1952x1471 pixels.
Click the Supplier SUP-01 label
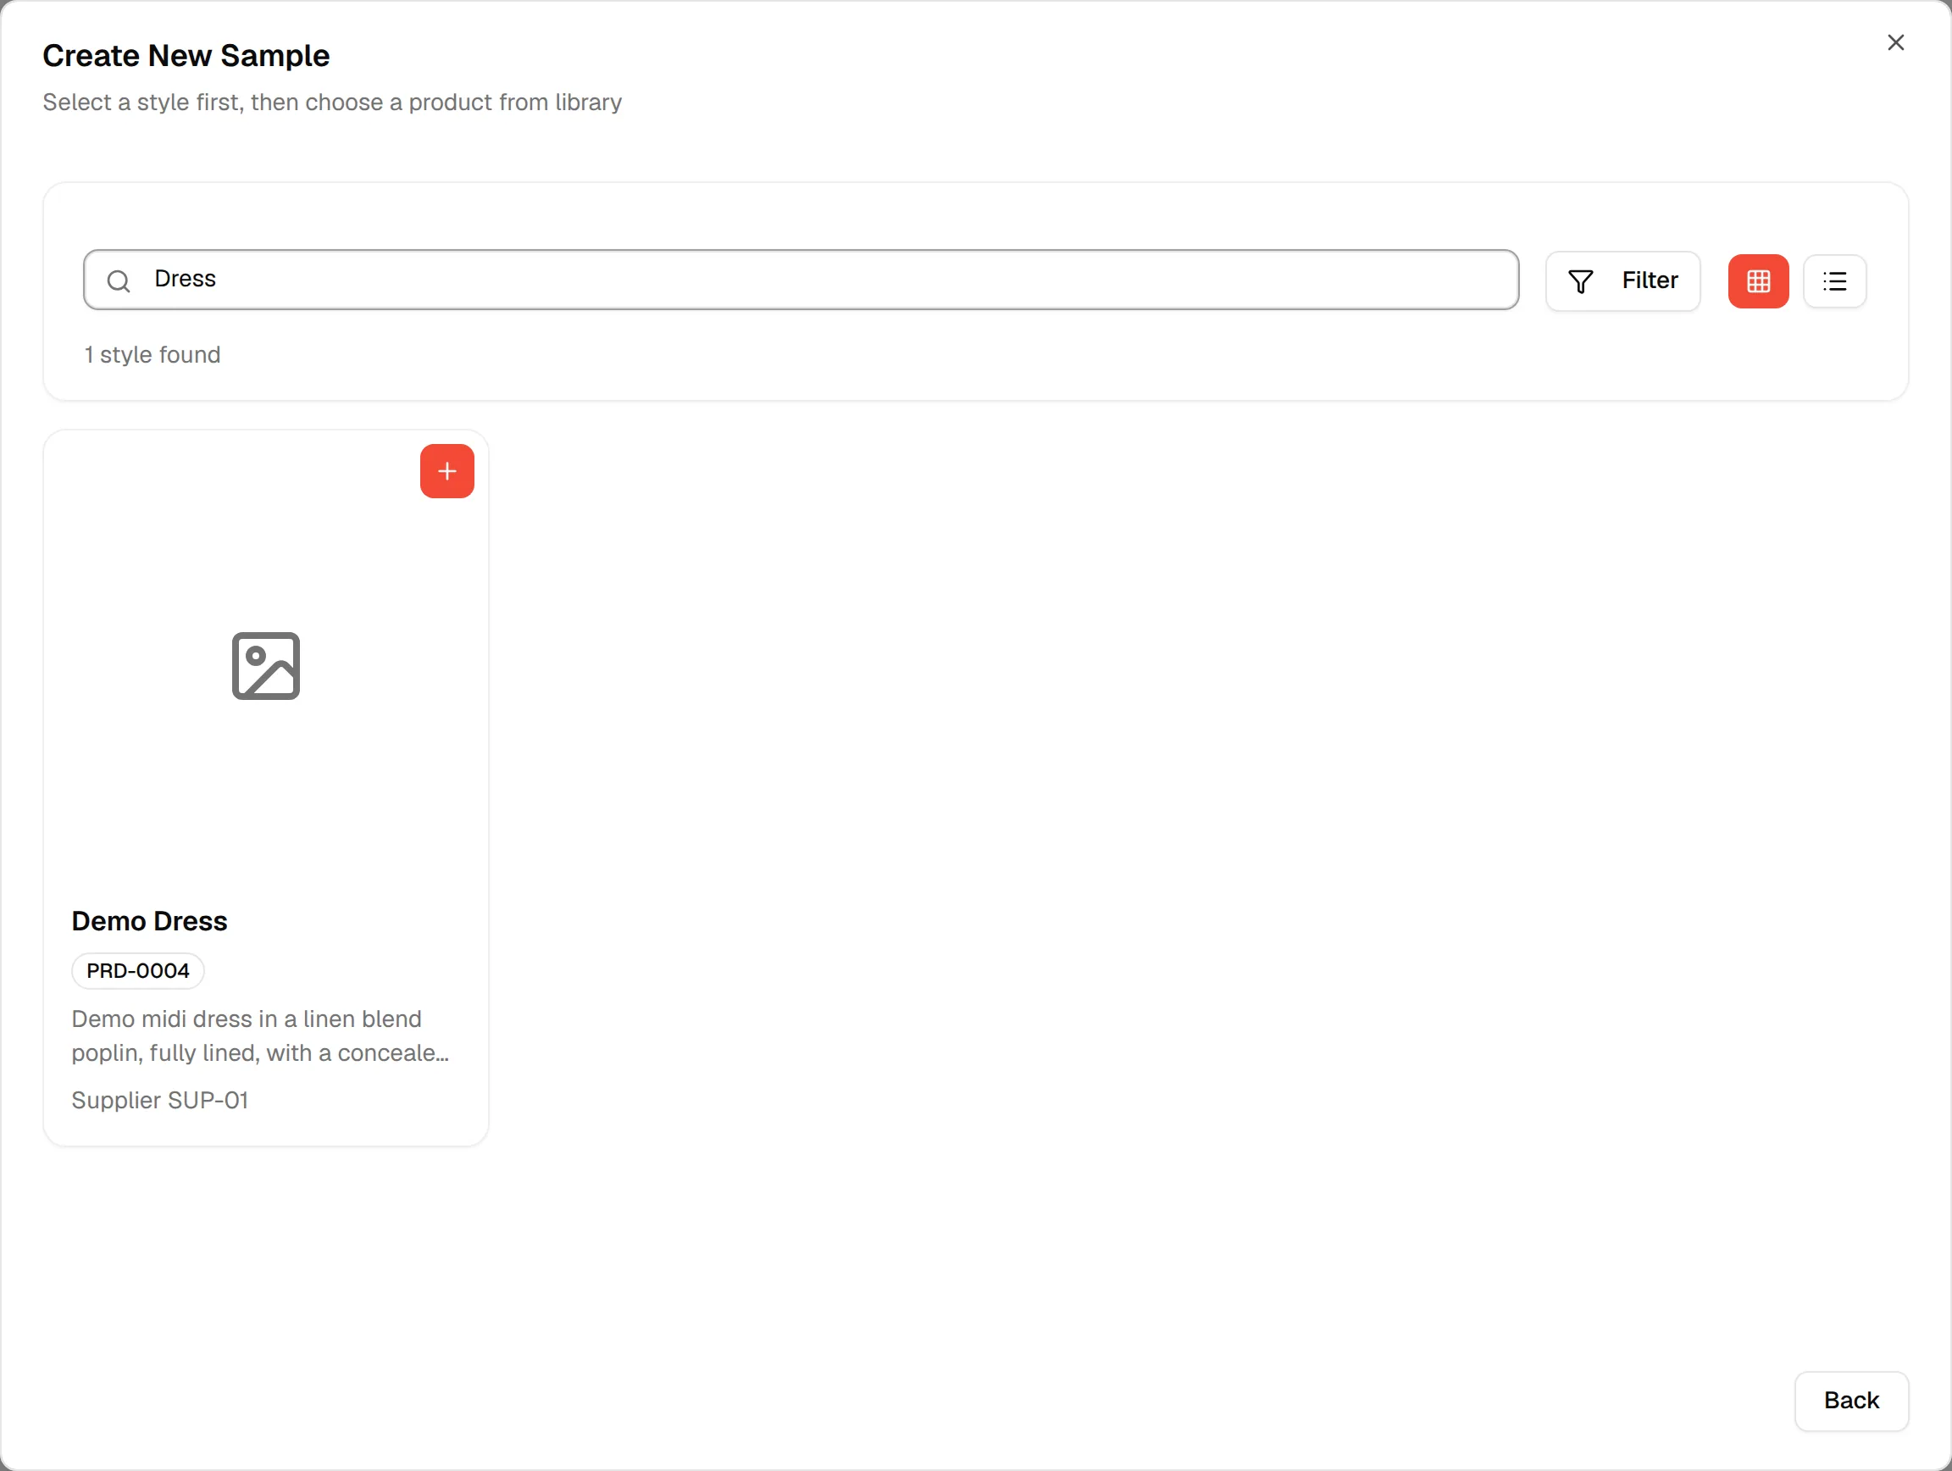coord(160,1101)
